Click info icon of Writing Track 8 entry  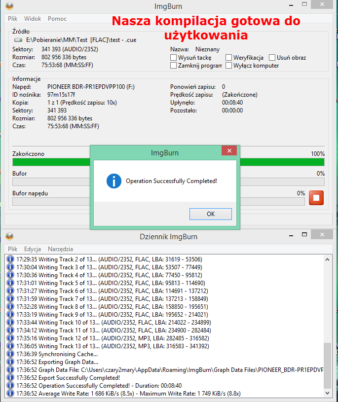(x=10, y=307)
